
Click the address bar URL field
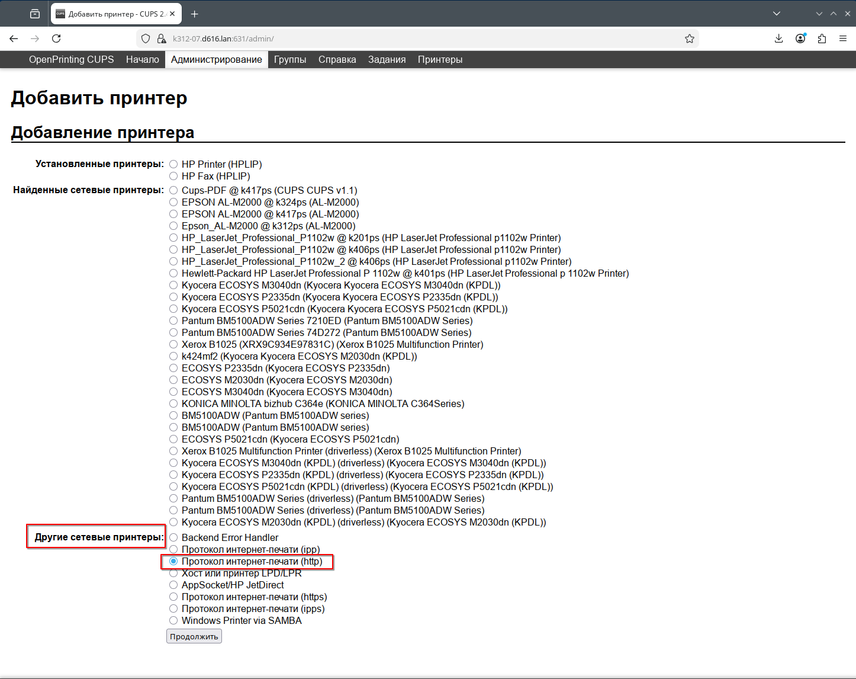[x=414, y=39]
